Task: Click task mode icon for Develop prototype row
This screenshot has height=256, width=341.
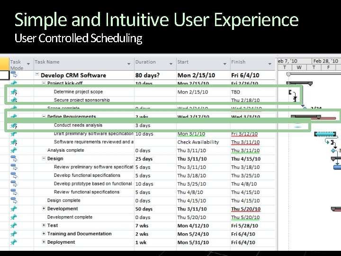Action: pos(14,184)
